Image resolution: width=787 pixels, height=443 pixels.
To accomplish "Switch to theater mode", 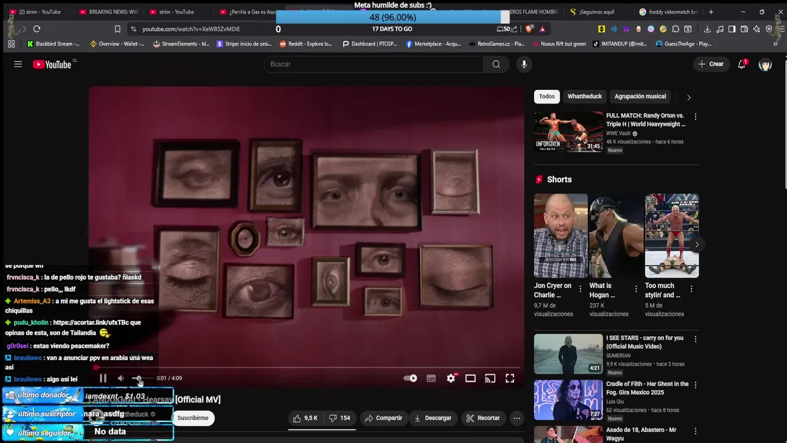I will click(470, 378).
